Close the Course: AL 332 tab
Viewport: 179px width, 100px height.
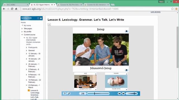[81, 5]
